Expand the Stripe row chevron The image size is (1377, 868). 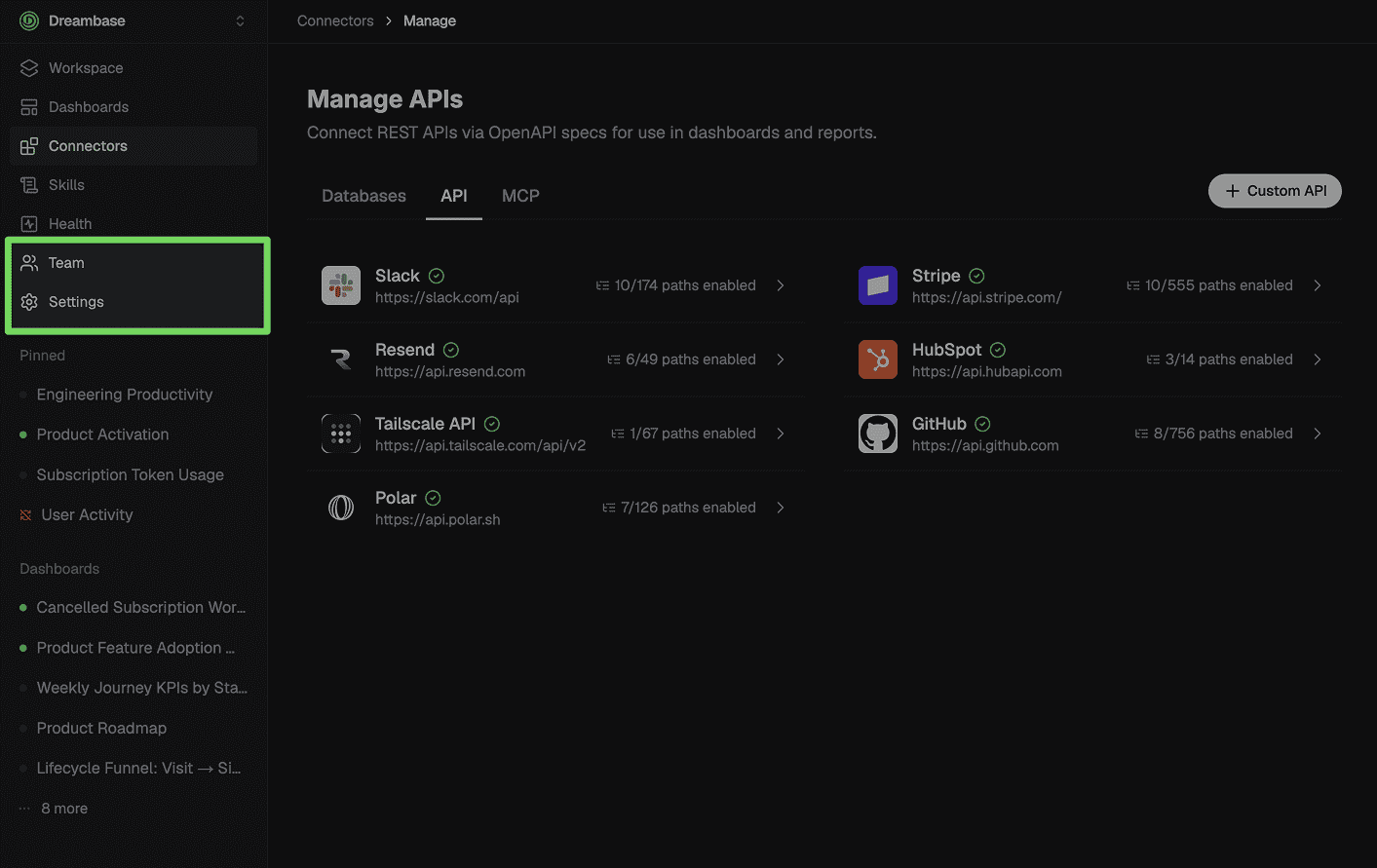[1318, 285]
